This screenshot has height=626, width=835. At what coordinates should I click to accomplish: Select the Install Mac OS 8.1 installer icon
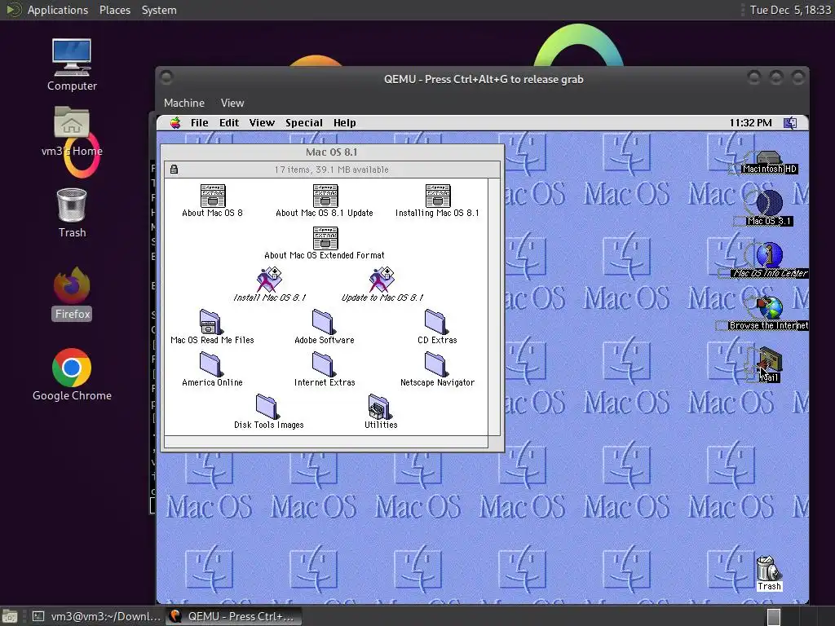(269, 280)
